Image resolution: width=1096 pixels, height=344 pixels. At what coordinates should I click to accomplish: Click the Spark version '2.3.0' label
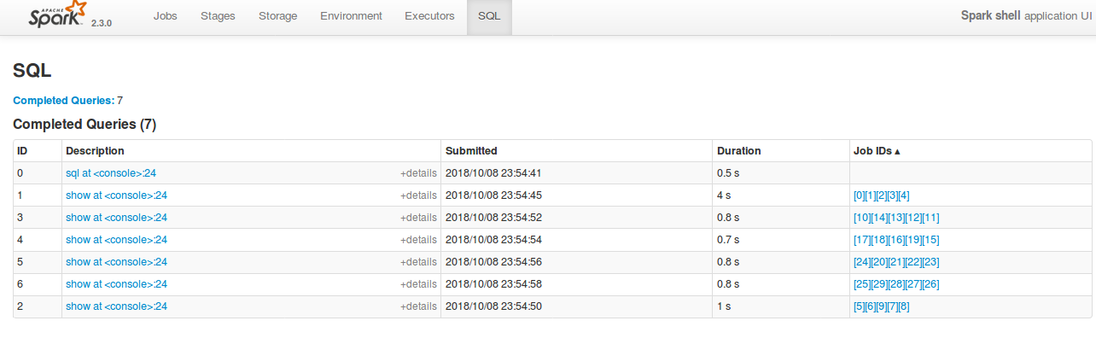coord(102,23)
